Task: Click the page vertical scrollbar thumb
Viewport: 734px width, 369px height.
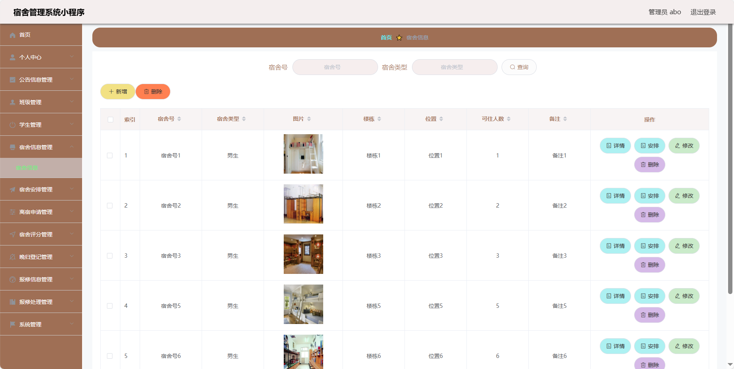Action: pyautogui.click(x=730, y=159)
